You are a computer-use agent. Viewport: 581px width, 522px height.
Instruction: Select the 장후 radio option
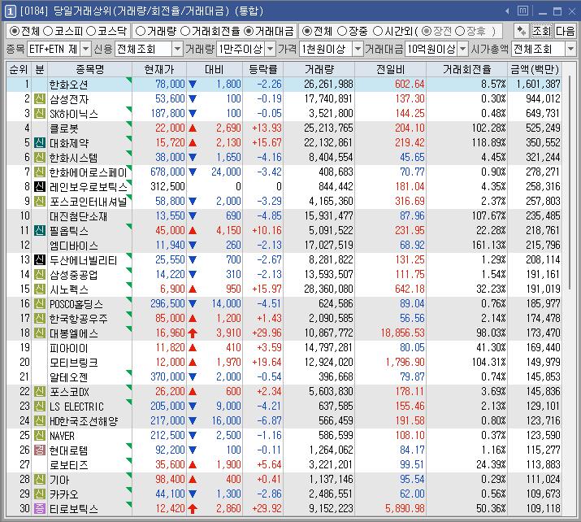459,31
